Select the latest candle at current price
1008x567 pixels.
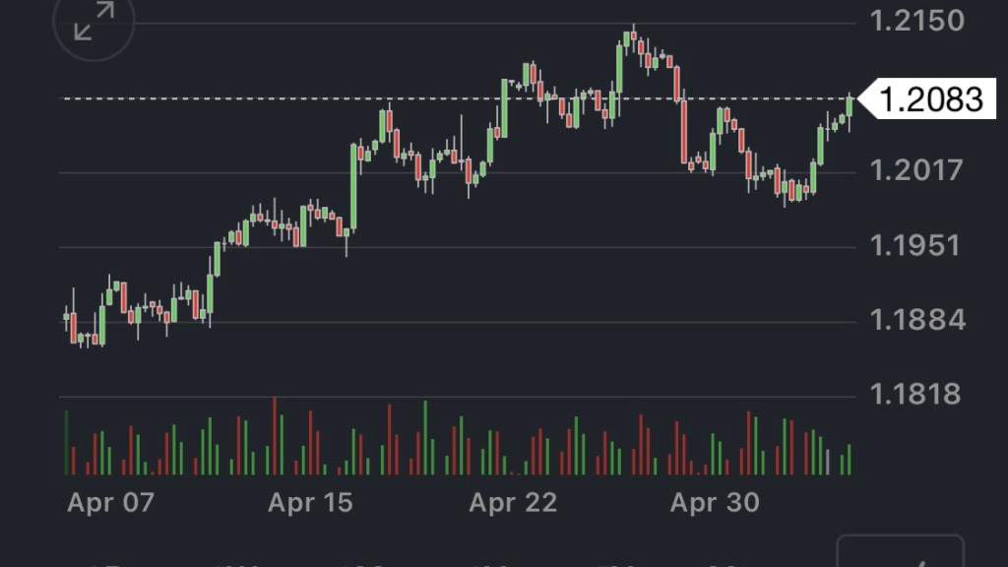point(850,105)
